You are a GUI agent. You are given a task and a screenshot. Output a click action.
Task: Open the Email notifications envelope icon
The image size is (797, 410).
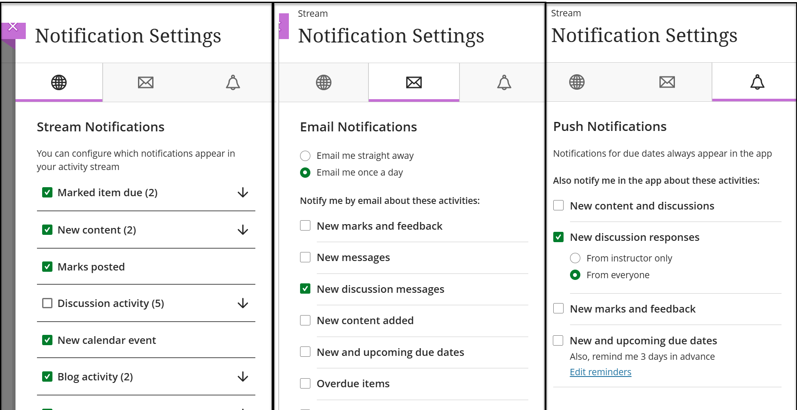coord(413,82)
